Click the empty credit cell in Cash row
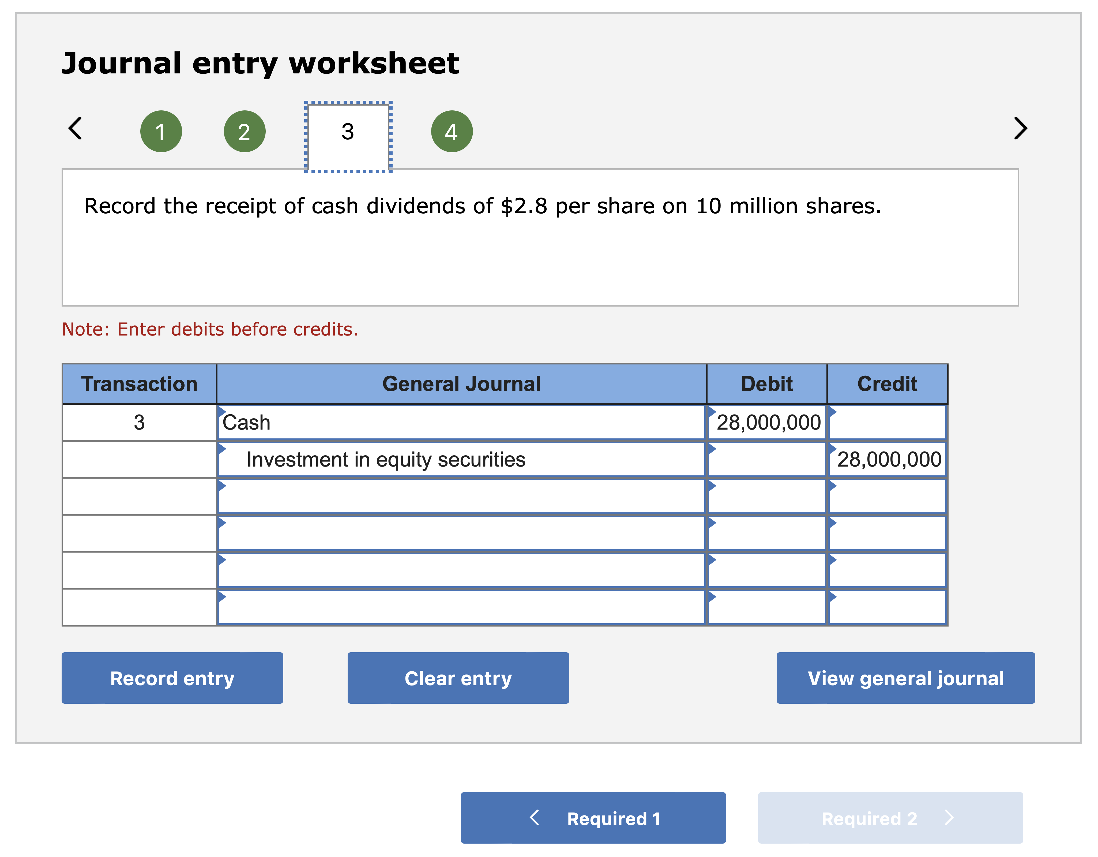The image size is (1098, 857). click(887, 422)
